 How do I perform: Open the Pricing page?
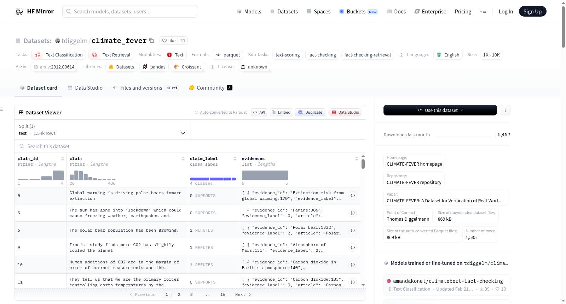463,12
